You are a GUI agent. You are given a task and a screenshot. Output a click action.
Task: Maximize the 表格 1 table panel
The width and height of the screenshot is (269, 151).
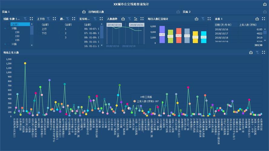click(264, 19)
